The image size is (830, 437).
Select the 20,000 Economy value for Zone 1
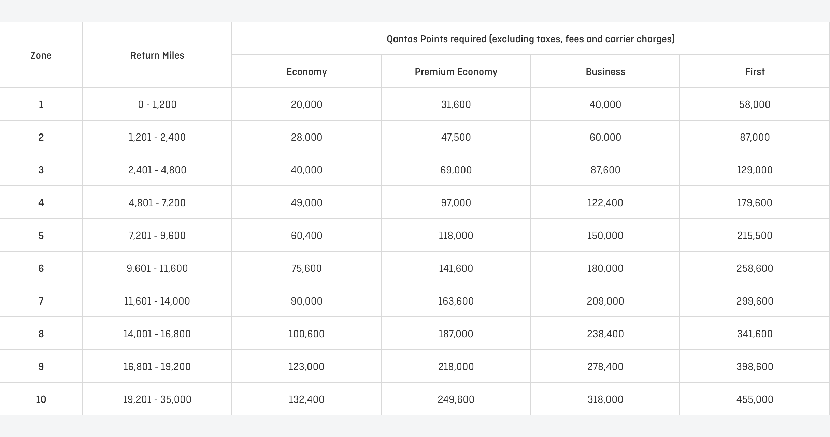click(x=306, y=104)
